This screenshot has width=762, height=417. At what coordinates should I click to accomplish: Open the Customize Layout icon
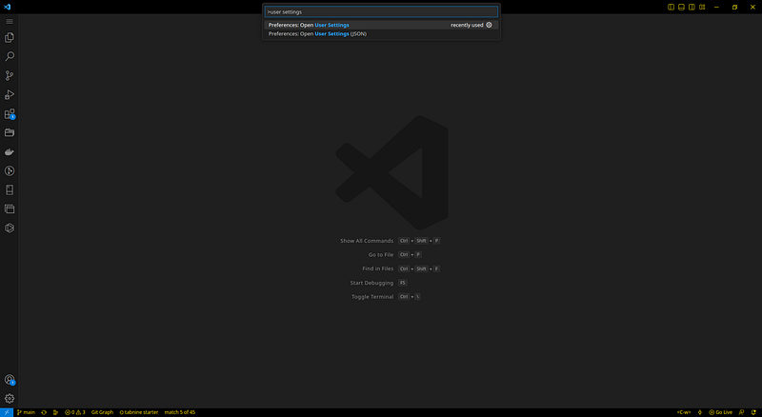click(702, 7)
